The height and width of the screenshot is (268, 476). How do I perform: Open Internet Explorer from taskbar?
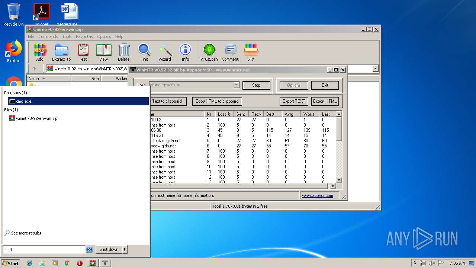pos(30,263)
